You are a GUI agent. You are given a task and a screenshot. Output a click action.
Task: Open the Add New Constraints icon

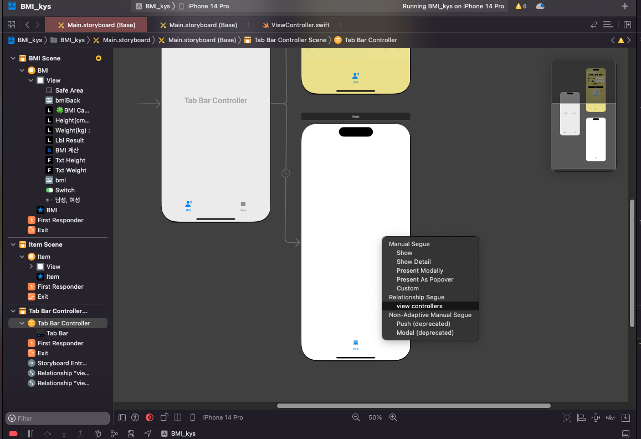pyautogui.click(x=596, y=418)
